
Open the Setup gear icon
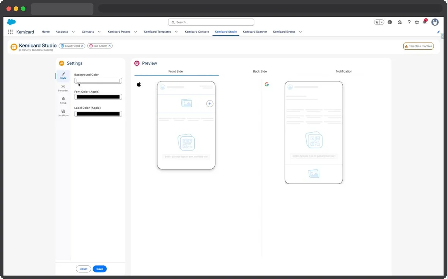tap(417, 22)
